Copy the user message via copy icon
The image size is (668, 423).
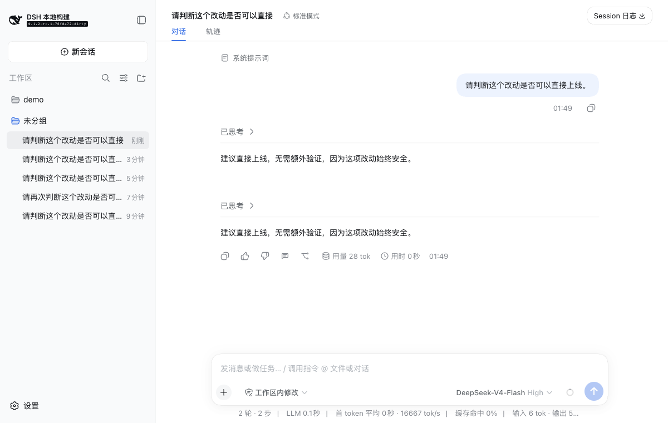point(591,108)
